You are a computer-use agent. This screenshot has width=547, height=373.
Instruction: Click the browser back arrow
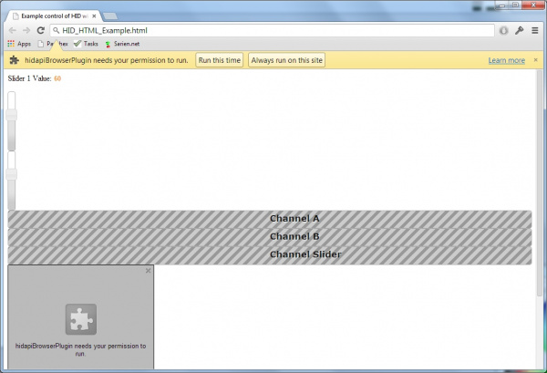(11, 30)
